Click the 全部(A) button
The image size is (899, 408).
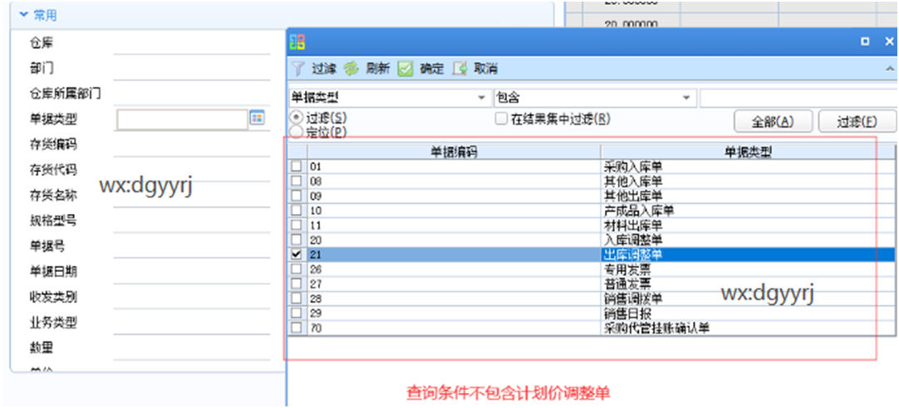click(x=773, y=121)
